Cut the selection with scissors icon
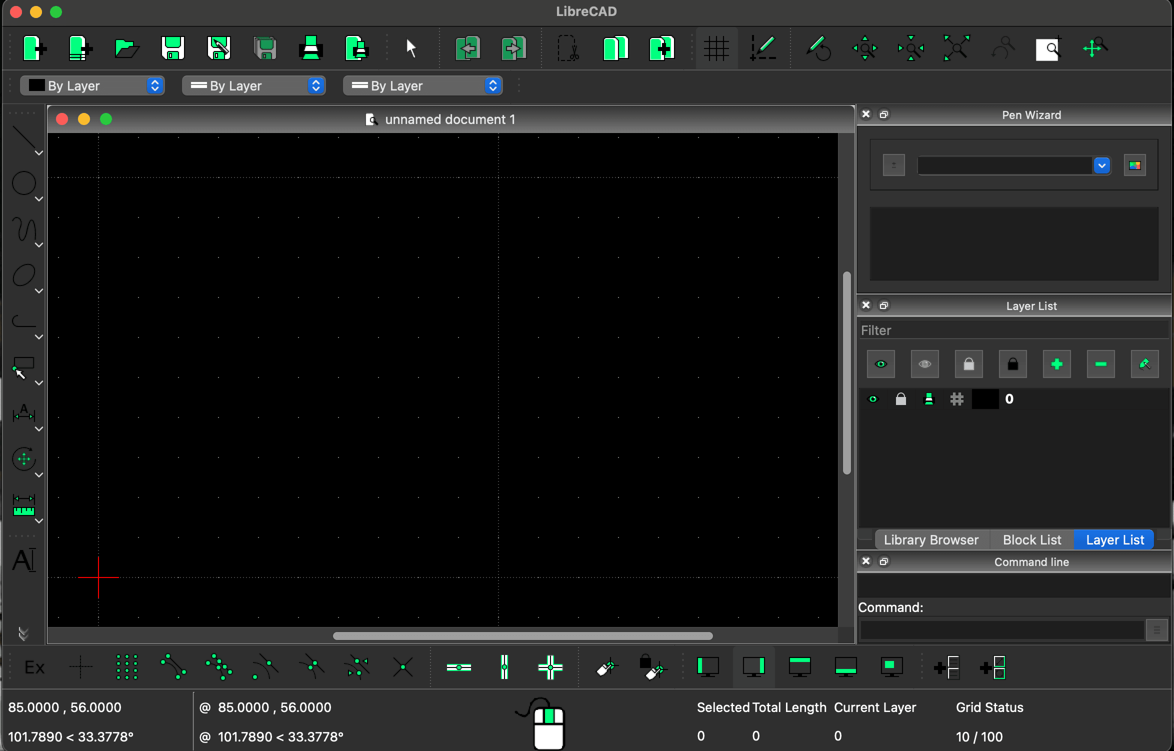The width and height of the screenshot is (1174, 751). (569, 48)
